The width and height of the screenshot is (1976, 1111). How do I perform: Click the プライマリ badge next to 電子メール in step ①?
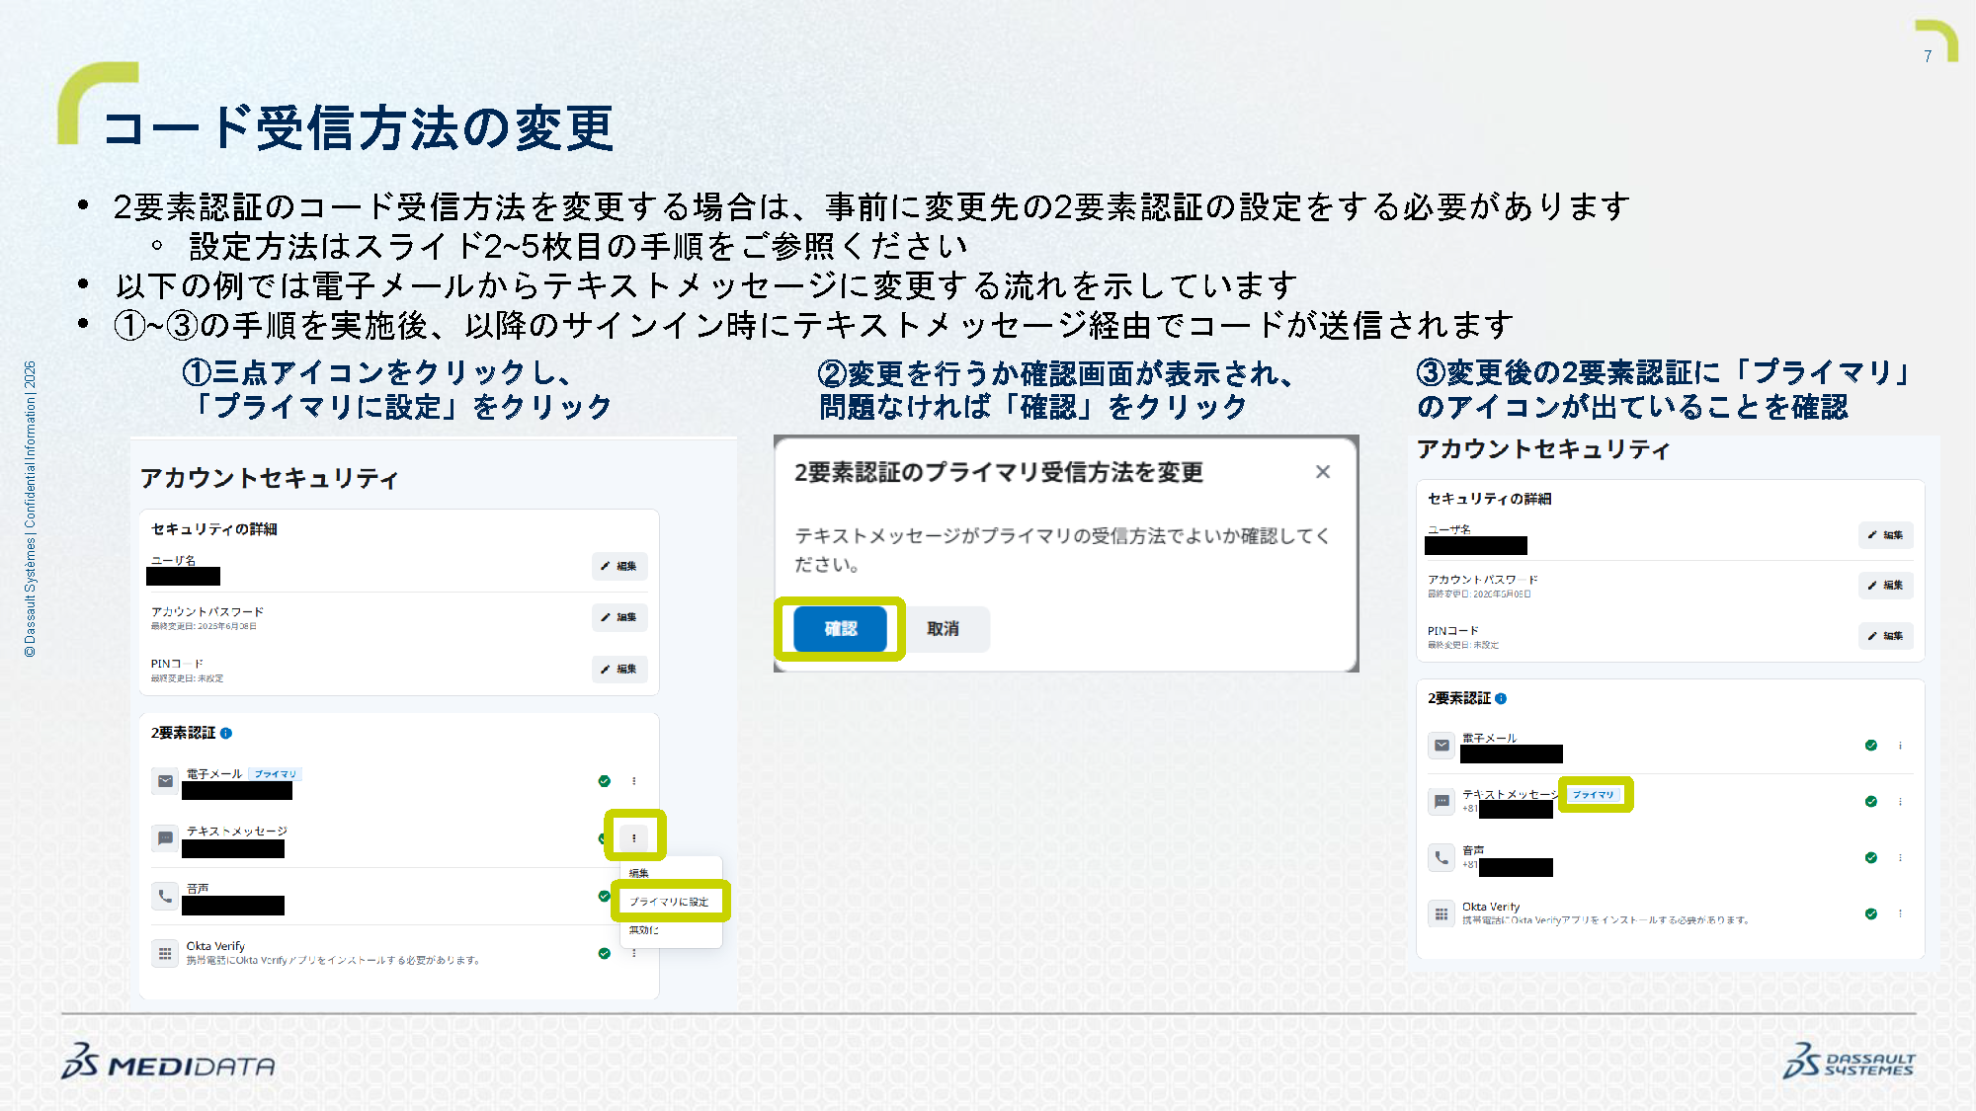click(x=275, y=774)
